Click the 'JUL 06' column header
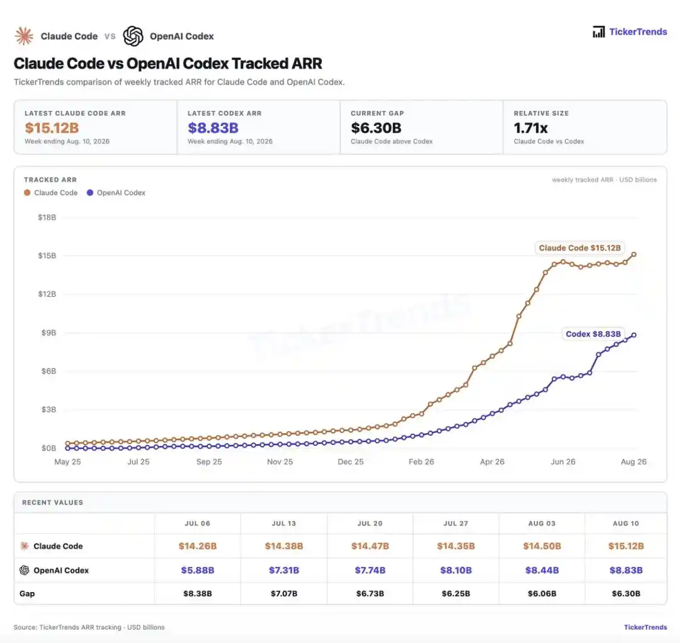This screenshot has height=643, width=680. (197, 523)
